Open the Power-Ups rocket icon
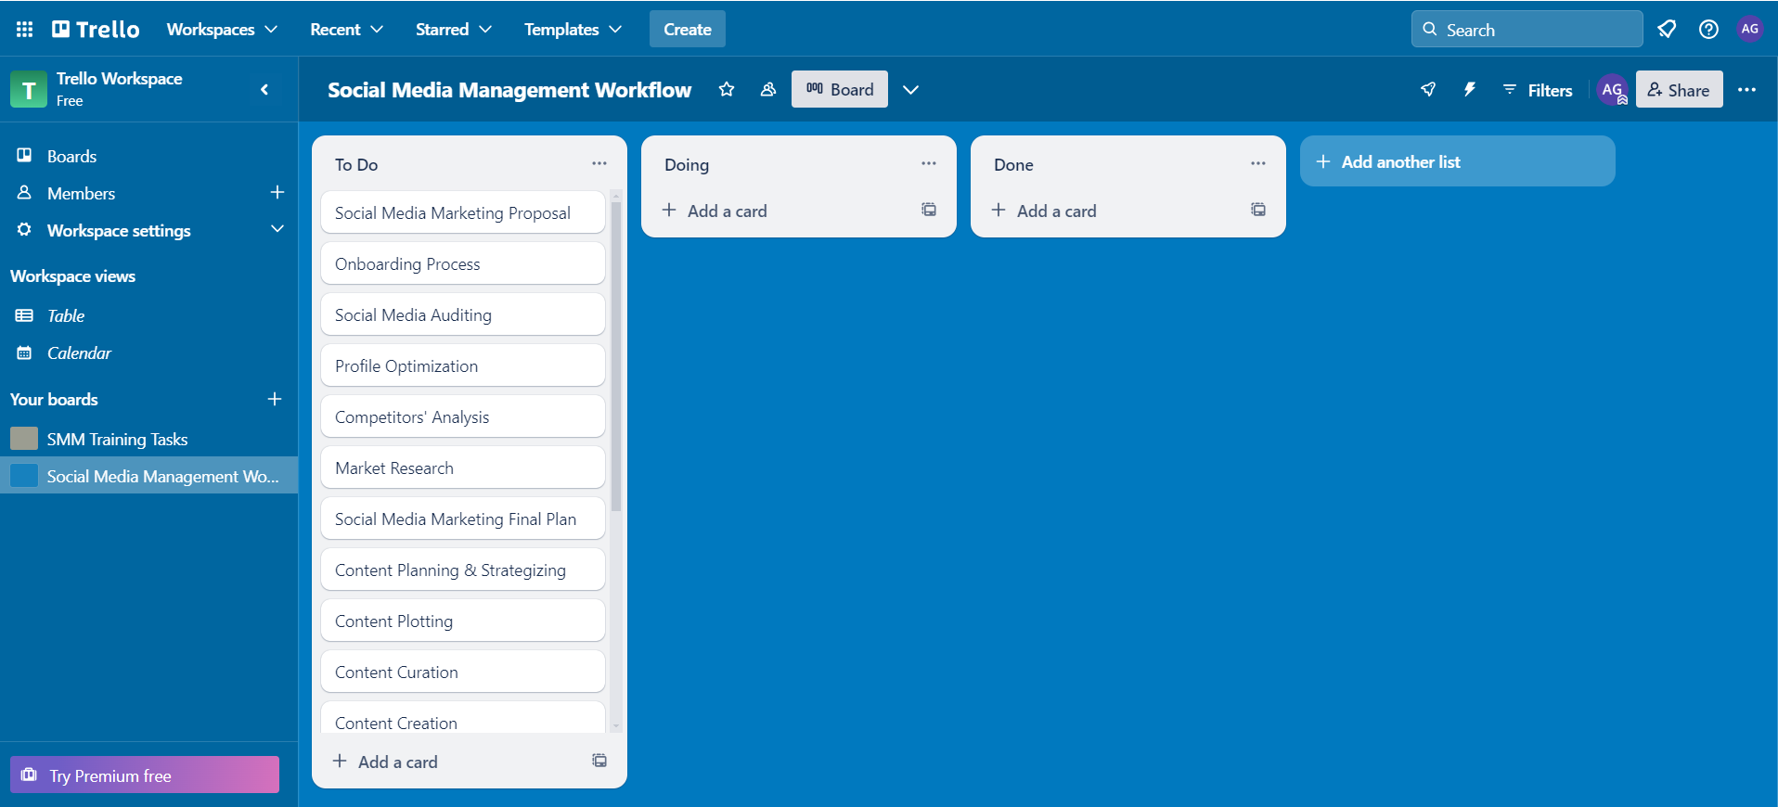The width and height of the screenshot is (1778, 807). 1428,90
